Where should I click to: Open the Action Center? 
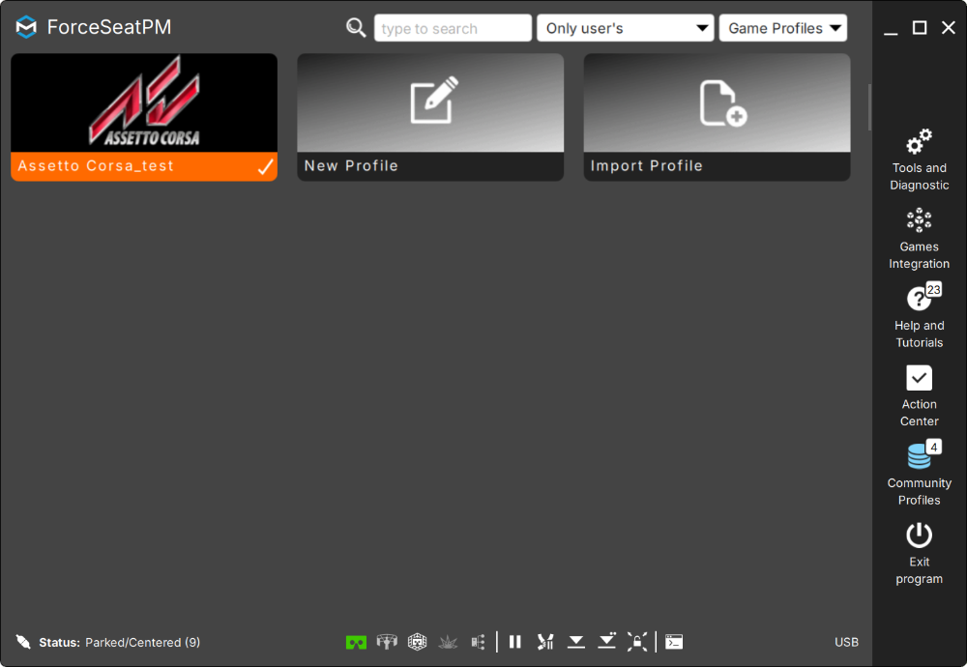tap(919, 396)
